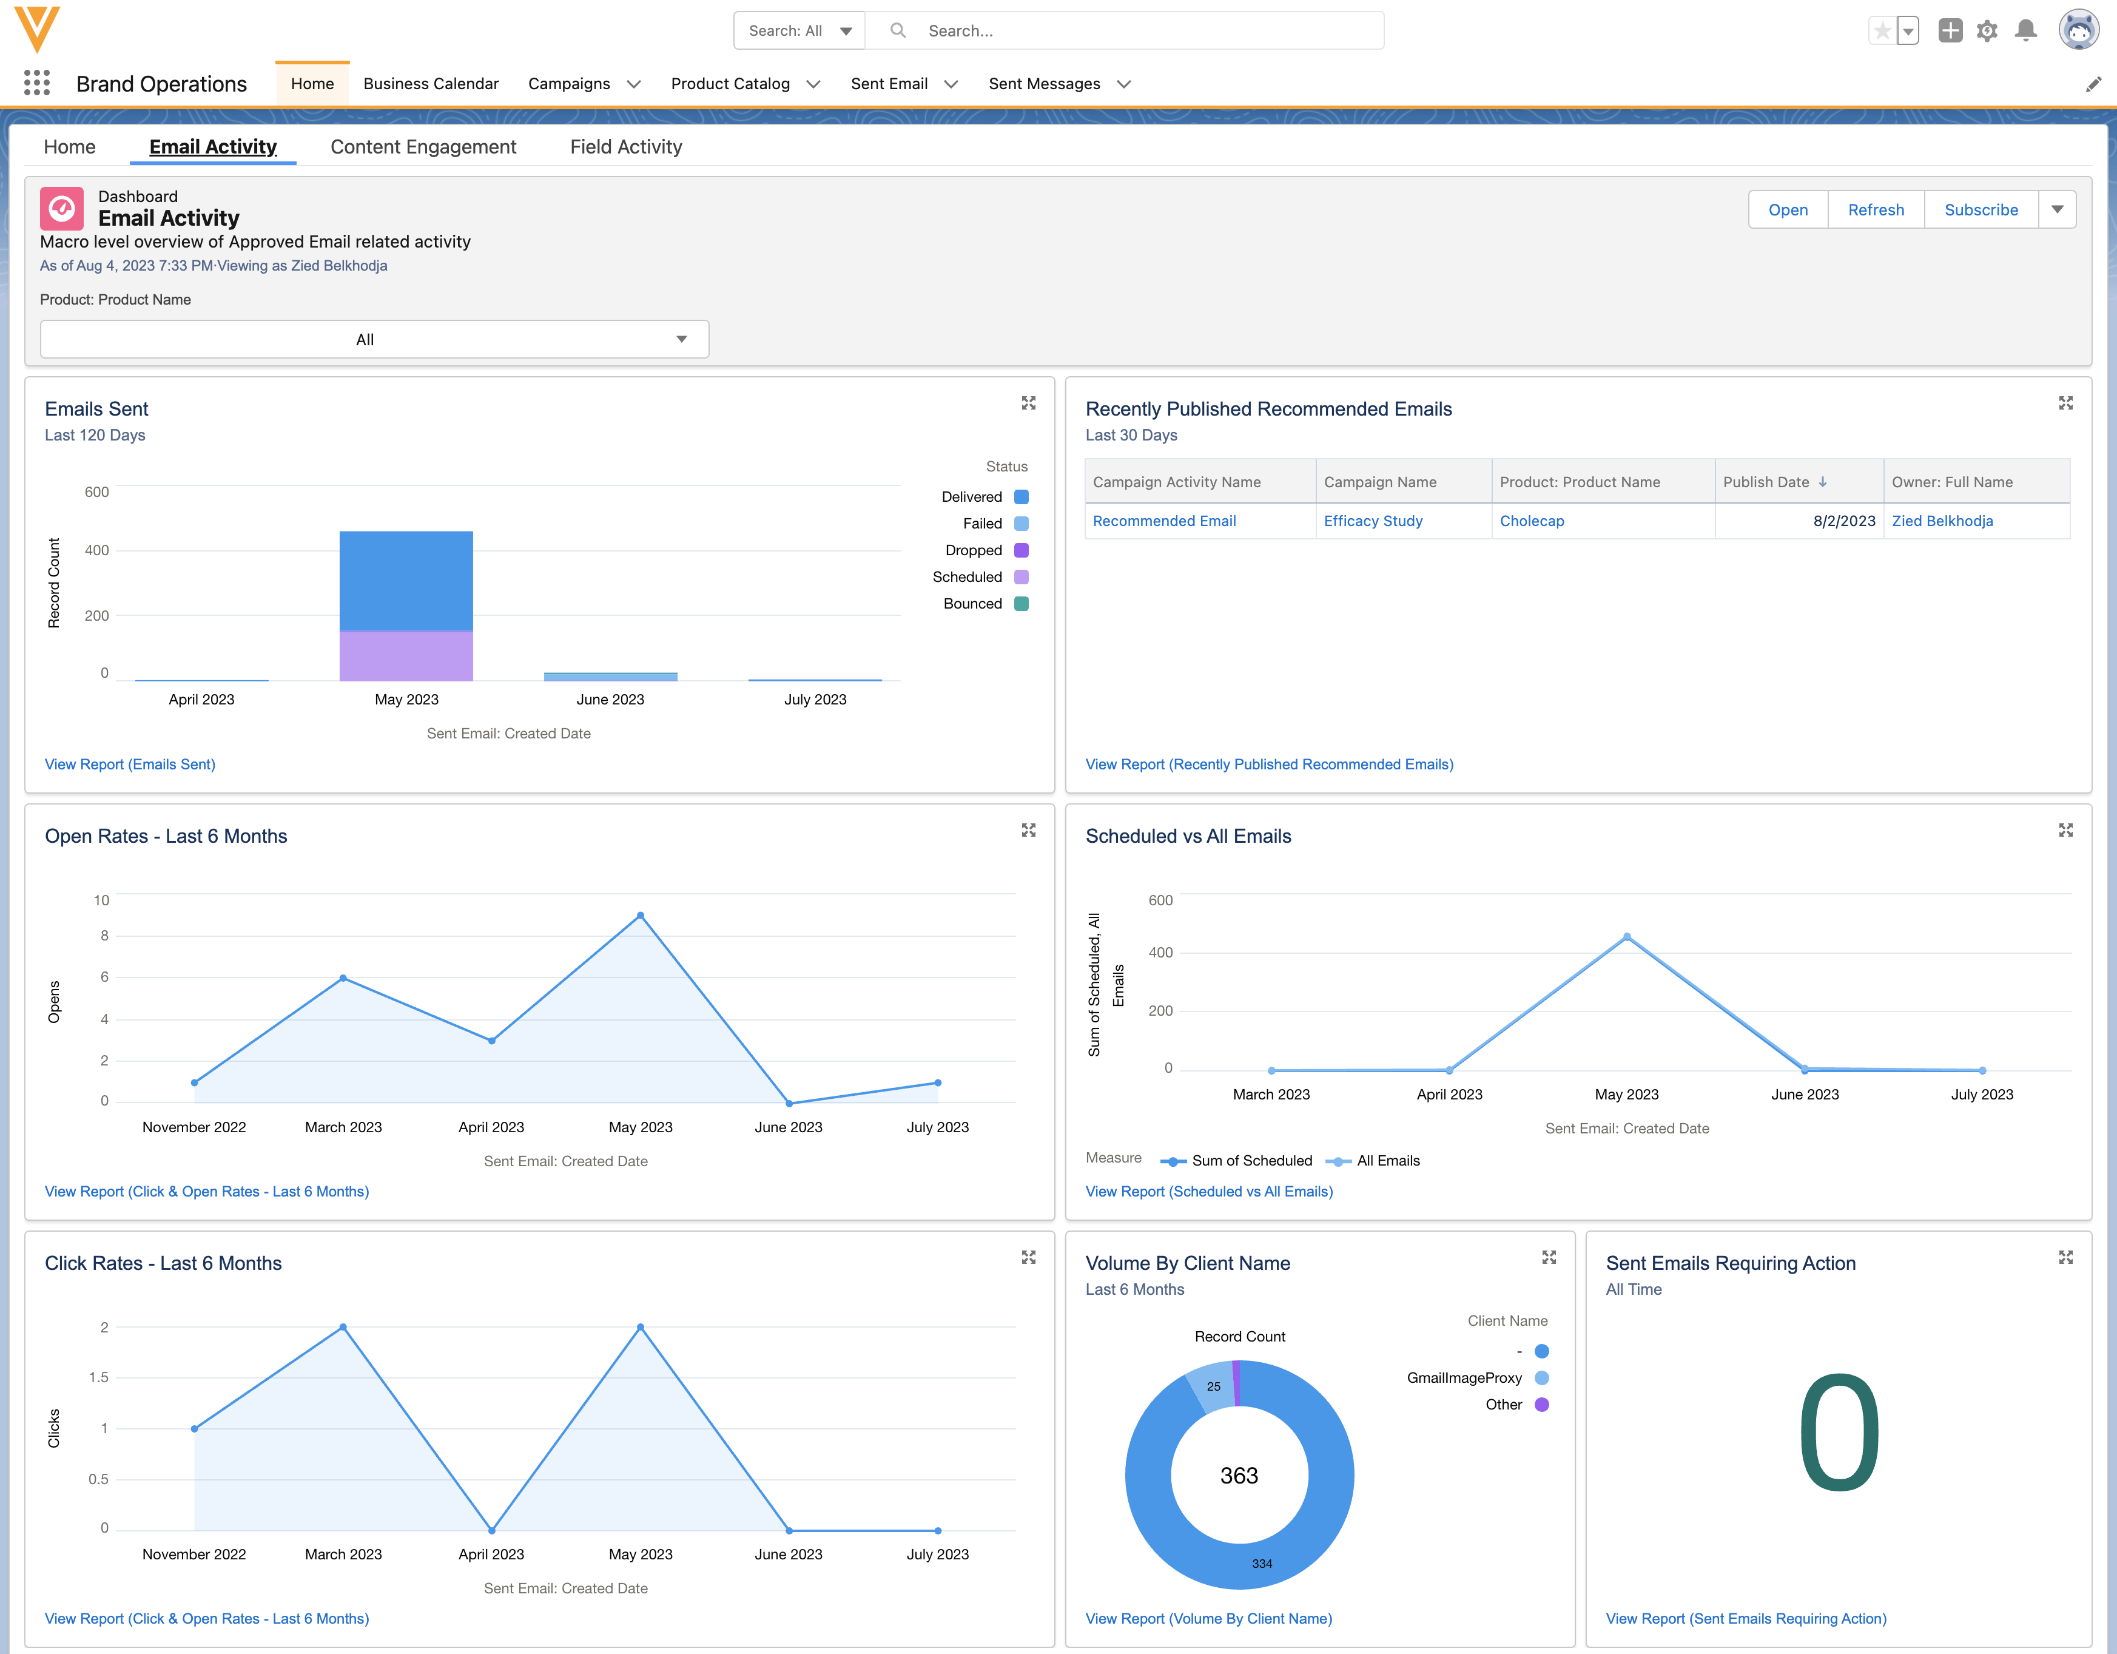The height and width of the screenshot is (1654, 2117).
Task: Switch to the Content Engagement tab
Action: coord(423,146)
